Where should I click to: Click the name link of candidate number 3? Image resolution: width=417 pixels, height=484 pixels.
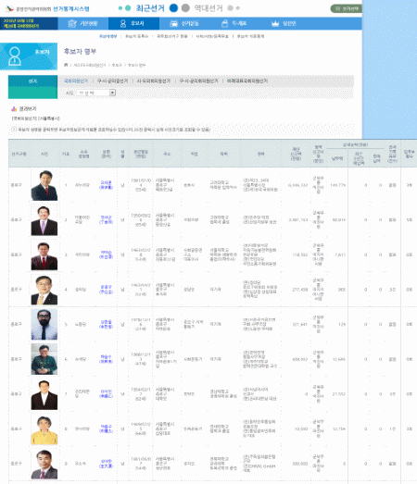click(x=106, y=254)
